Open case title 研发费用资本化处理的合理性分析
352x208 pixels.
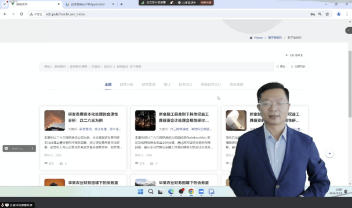coord(93,117)
